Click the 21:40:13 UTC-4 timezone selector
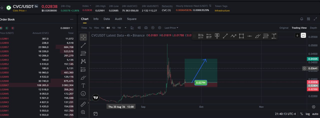The width and height of the screenshot is (320, 118). pos(285,114)
